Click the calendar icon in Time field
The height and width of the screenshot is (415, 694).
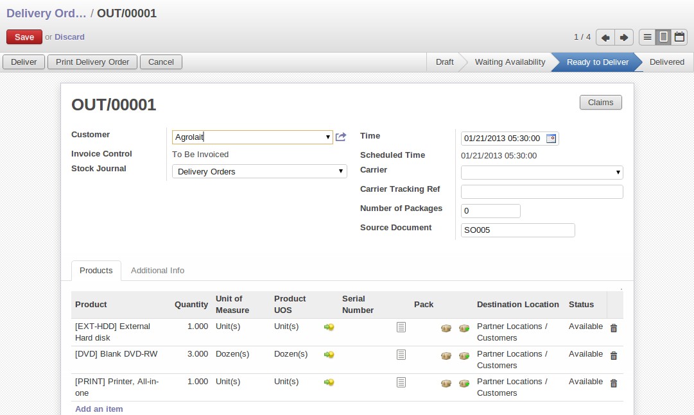click(551, 139)
